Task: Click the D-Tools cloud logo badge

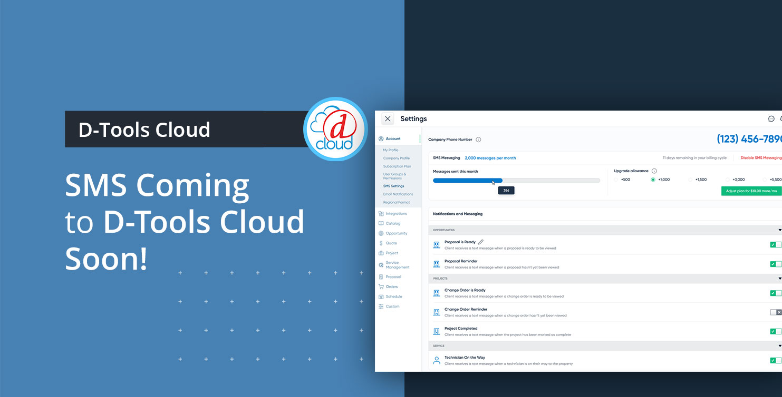Action: point(335,129)
